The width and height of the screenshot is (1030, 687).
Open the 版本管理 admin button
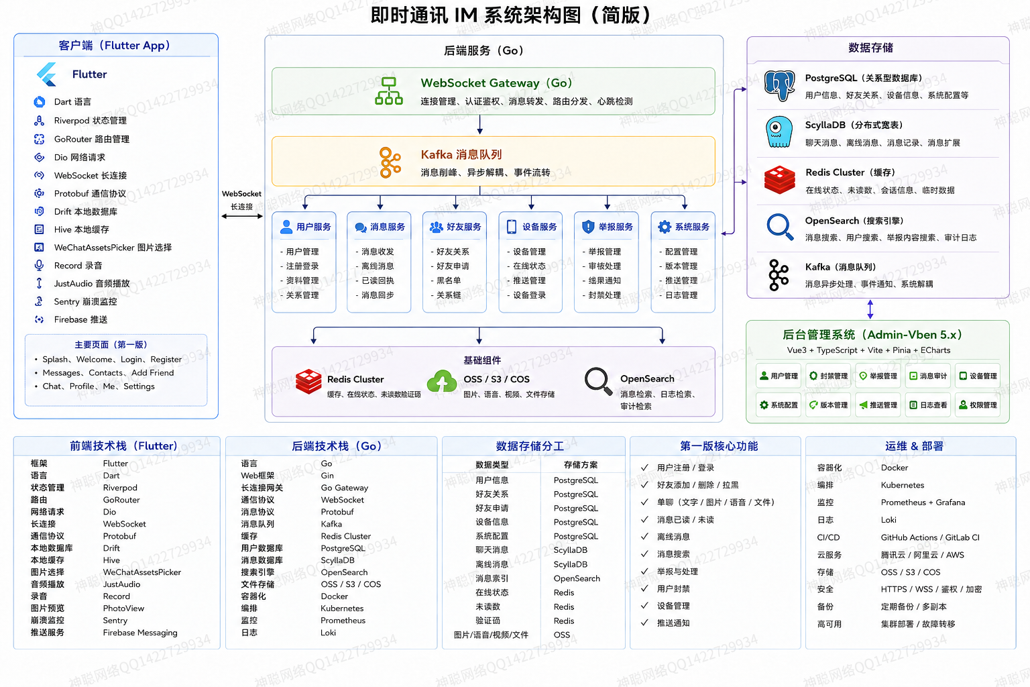pyautogui.click(x=828, y=405)
